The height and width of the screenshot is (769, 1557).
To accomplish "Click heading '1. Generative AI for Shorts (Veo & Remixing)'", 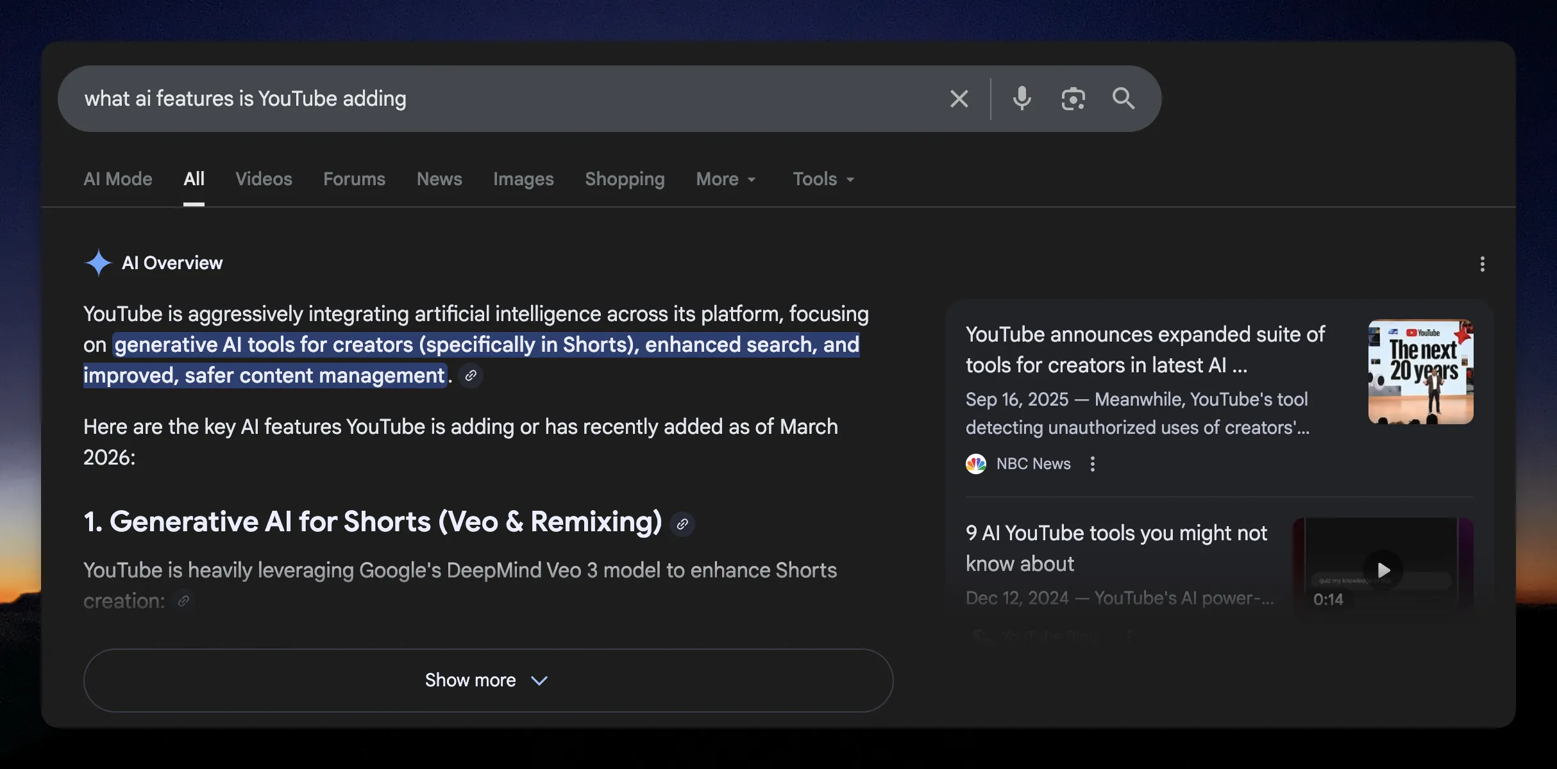I will [x=373, y=522].
